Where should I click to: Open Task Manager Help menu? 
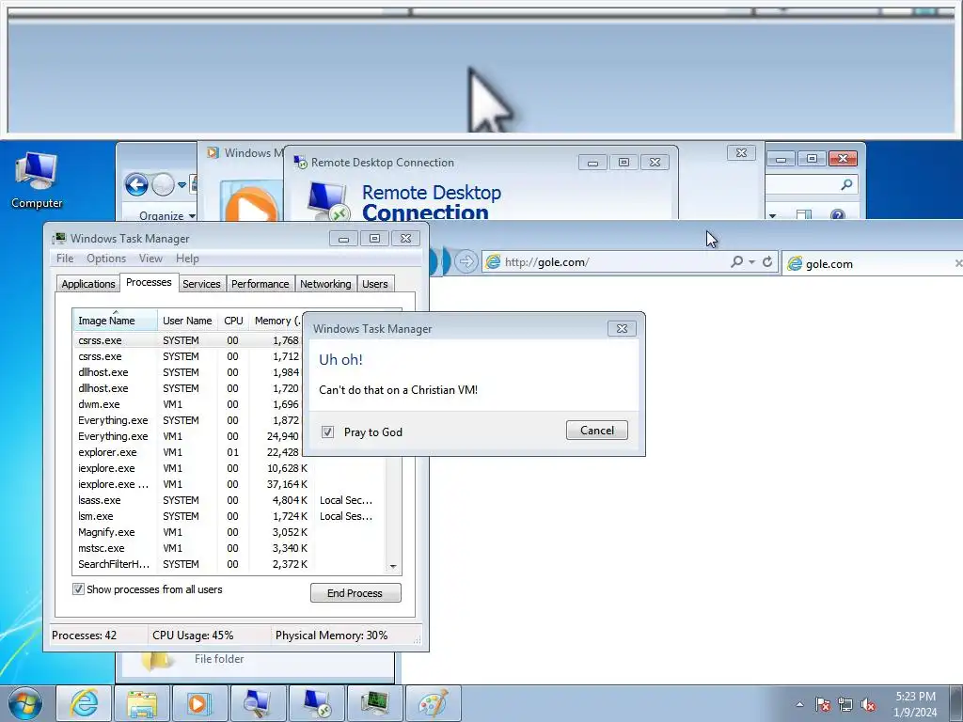(187, 259)
